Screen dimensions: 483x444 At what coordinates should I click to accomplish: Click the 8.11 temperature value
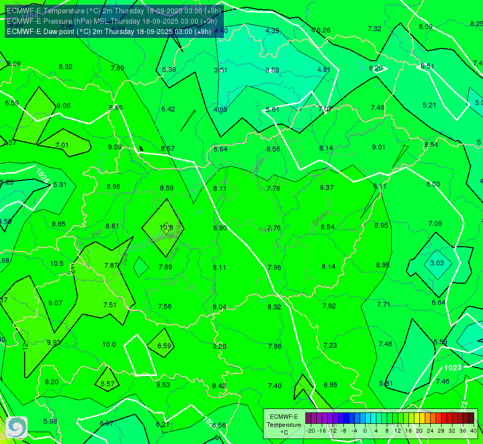[x=220, y=188]
